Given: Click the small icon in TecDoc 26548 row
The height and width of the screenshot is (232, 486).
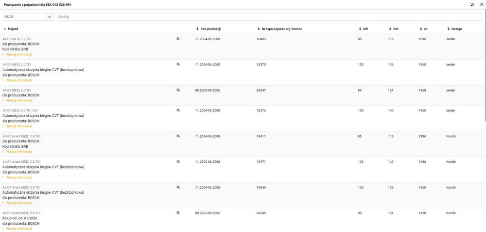Looking at the screenshot, I should tap(178, 213).
